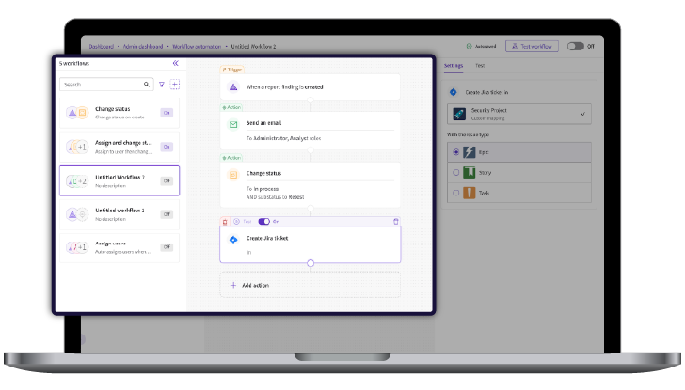
Task: Collapse the workflows side panel
Action: click(x=175, y=63)
